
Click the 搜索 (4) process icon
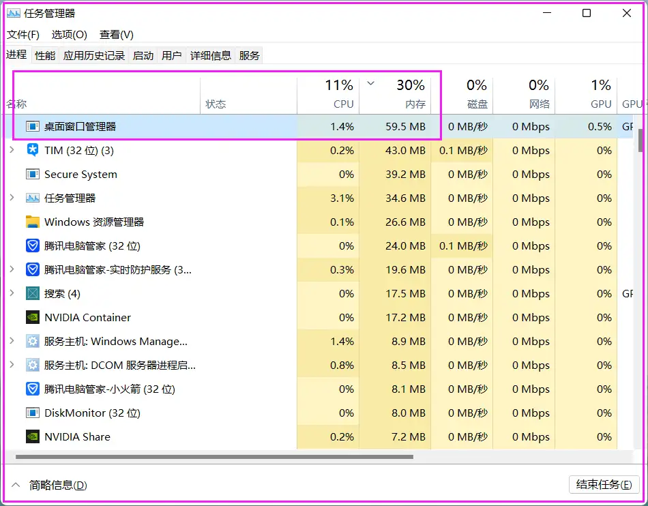pos(33,294)
